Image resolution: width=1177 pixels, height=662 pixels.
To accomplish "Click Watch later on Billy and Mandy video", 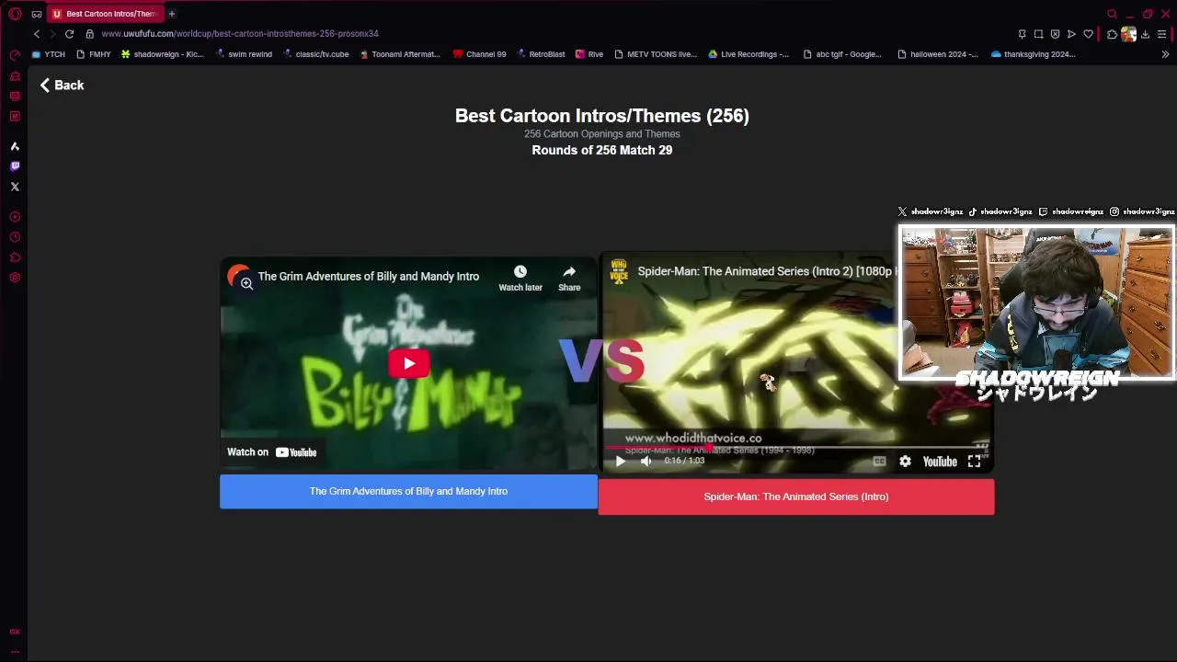I will coord(520,279).
